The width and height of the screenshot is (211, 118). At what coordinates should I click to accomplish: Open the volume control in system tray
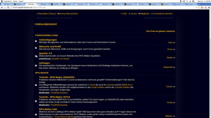pyautogui.click(x=184, y=1)
